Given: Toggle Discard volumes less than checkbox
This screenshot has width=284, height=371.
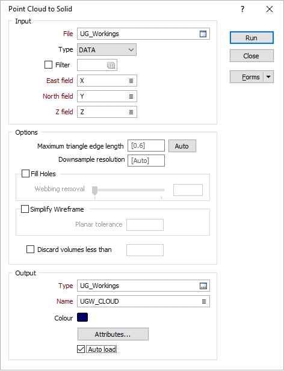Looking at the screenshot, I should click(x=30, y=250).
